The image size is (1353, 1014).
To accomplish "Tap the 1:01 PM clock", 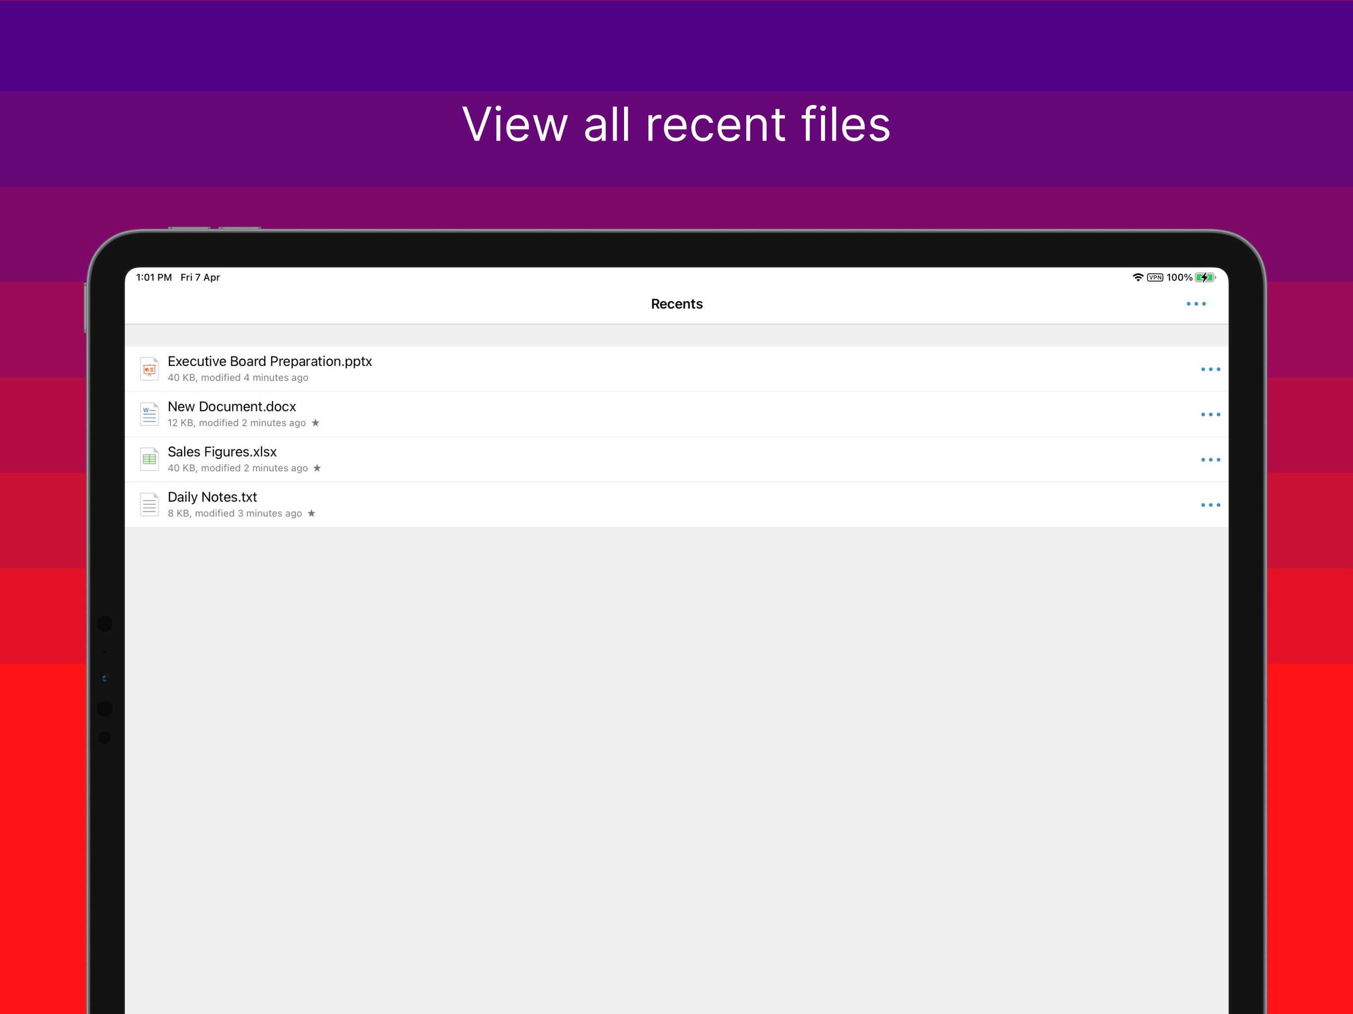I will click(154, 277).
